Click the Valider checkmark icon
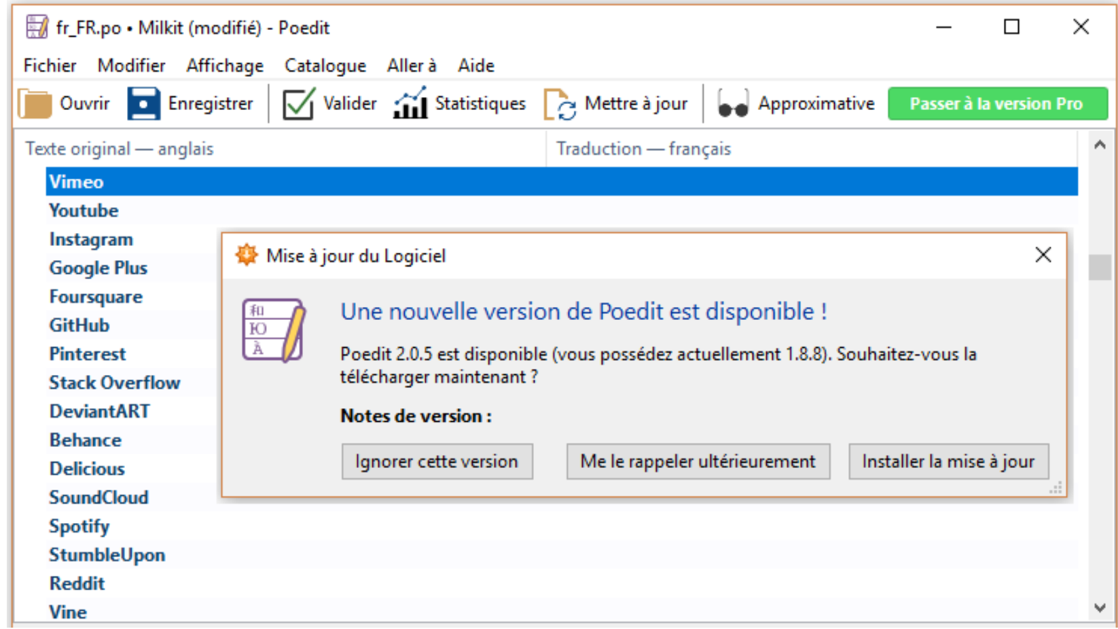The image size is (1118, 629). (298, 104)
